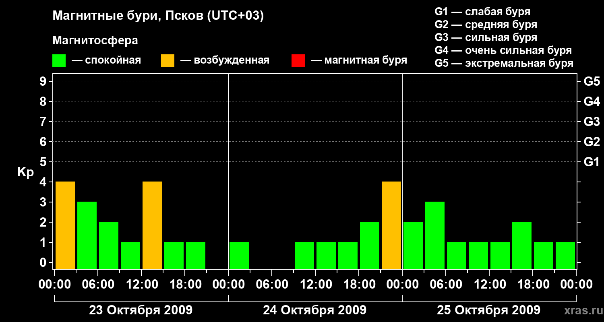604x322 pixels.
Task: Click 'G5 — экстремальная буря' legend line
Action: tap(504, 63)
